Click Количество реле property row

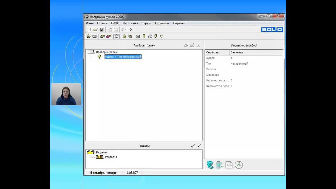tap(244, 86)
